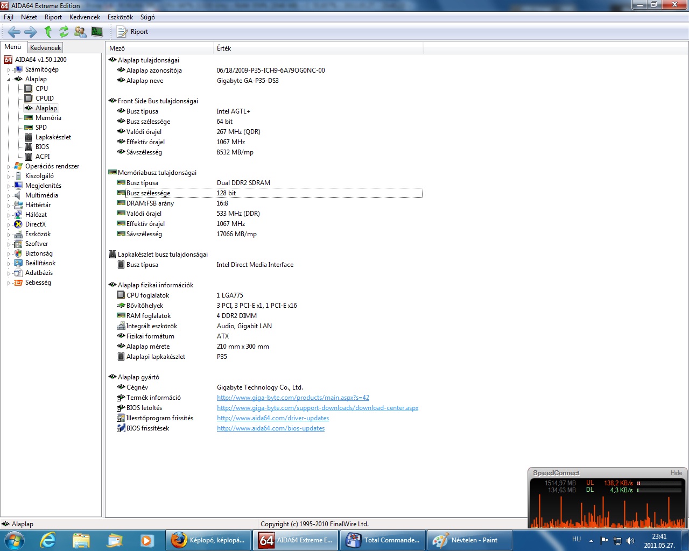Click the Back arrow toolbar icon
Image resolution: width=689 pixels, height=551 pixels.
pos(15,32)
